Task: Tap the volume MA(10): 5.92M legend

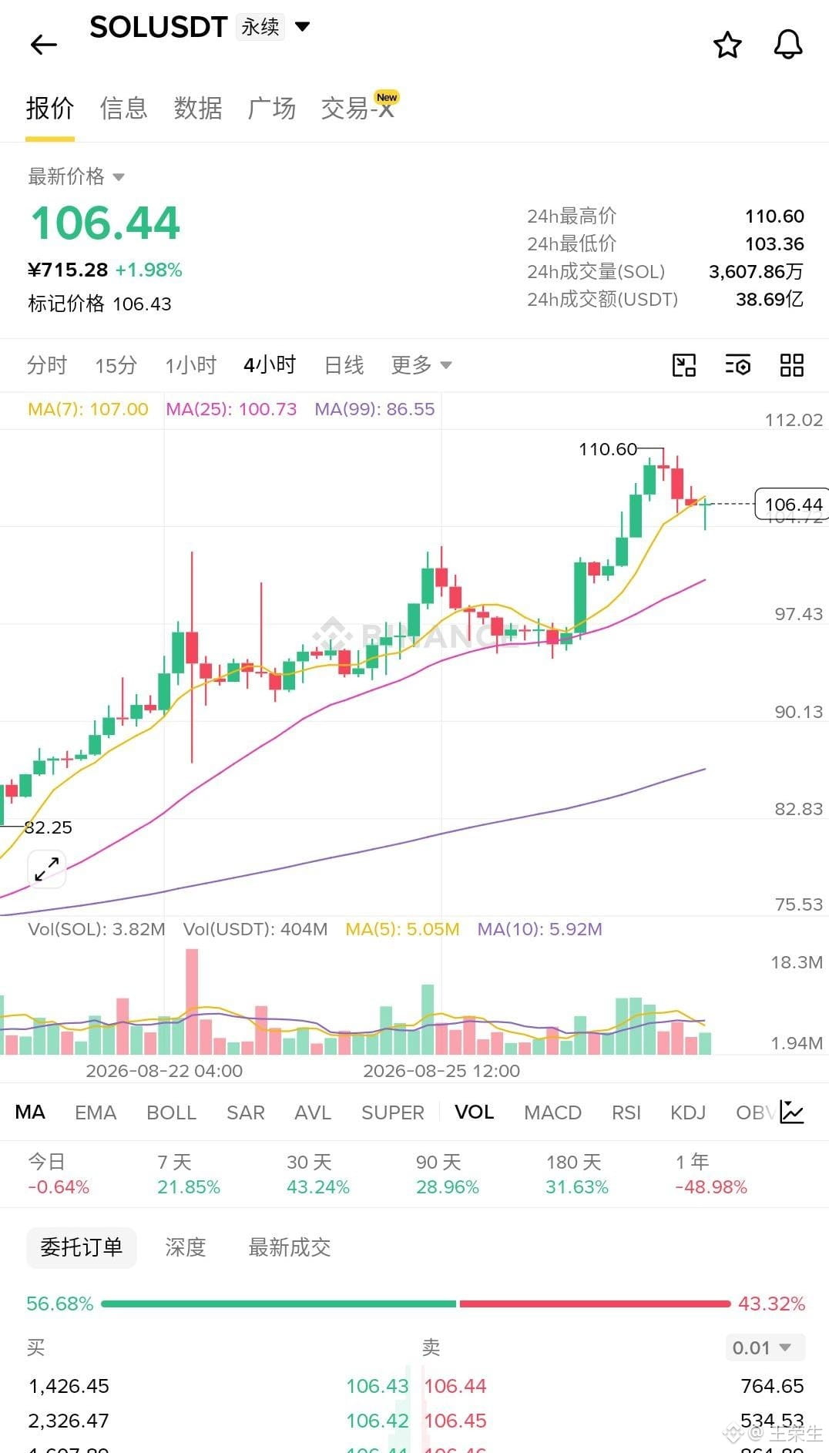Action: 539,929
